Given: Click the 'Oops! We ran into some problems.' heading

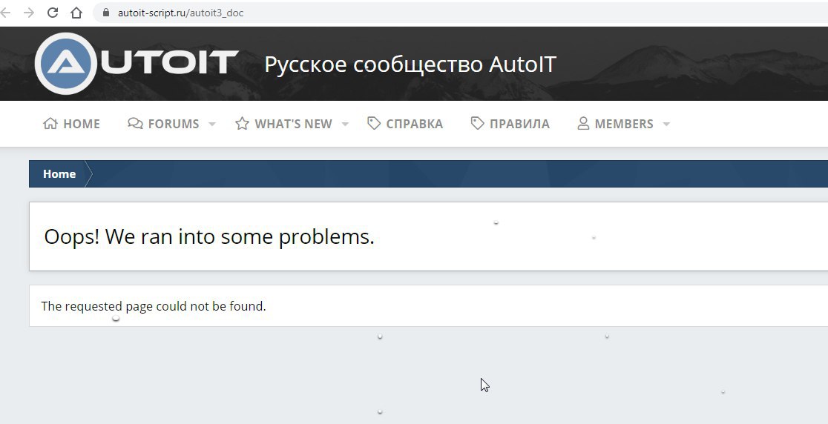Looking at the screenshot, I should click(209, 236).
